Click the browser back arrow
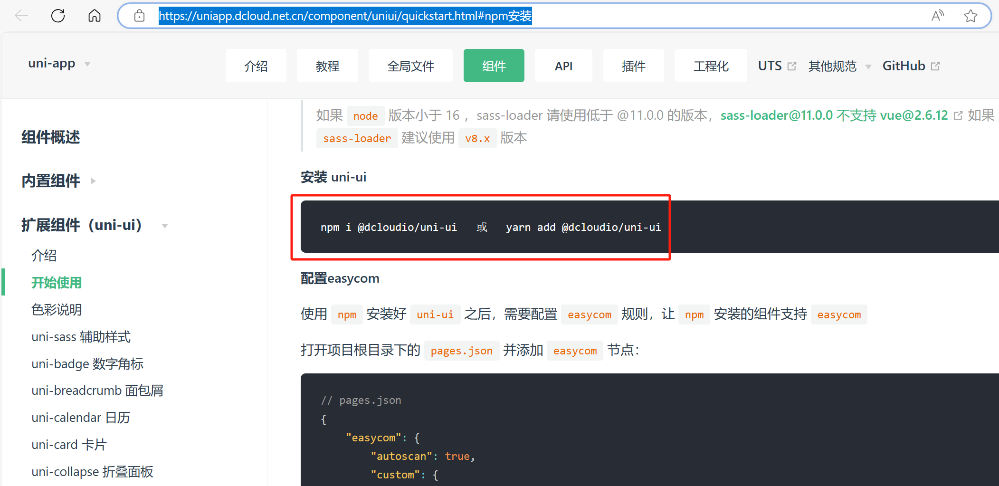 click(21, 16)
